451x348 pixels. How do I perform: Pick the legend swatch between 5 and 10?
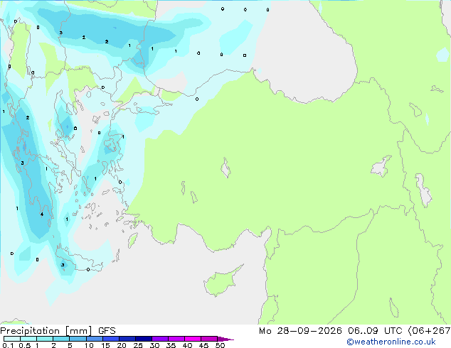coord(78,339)
